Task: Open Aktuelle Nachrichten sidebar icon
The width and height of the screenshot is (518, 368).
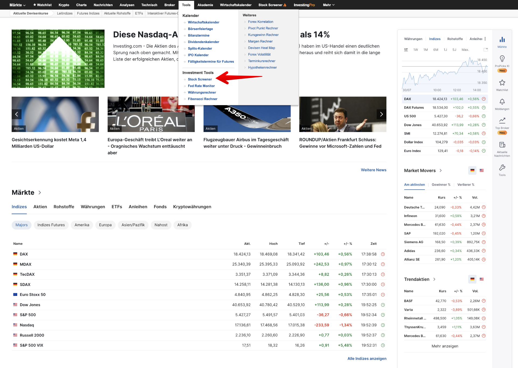Action: click(x=502, y=149)
